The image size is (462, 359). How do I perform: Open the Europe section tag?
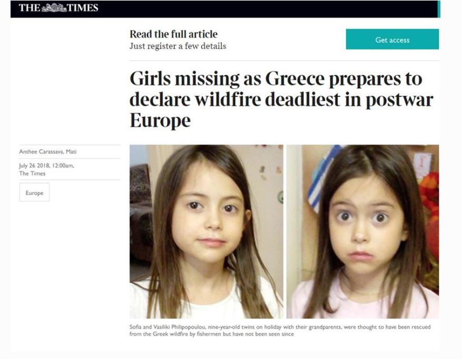pyautogui.click(x=35, y=193)
